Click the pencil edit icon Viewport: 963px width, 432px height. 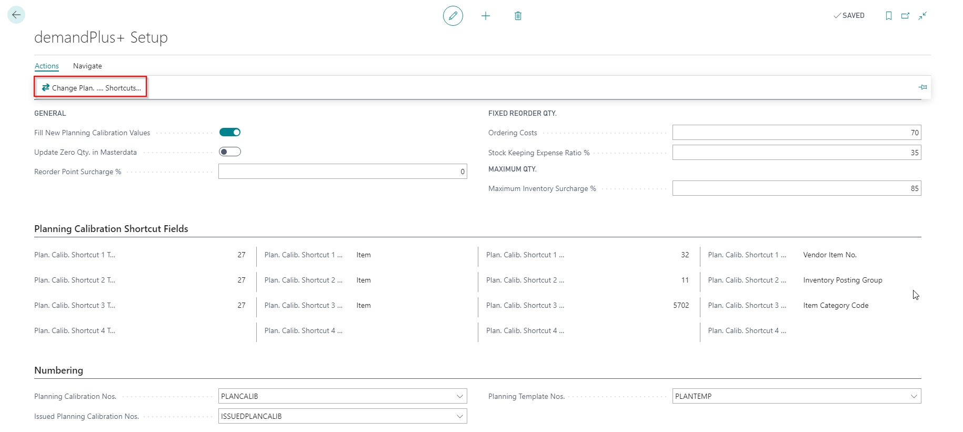[x=453, y=16]
